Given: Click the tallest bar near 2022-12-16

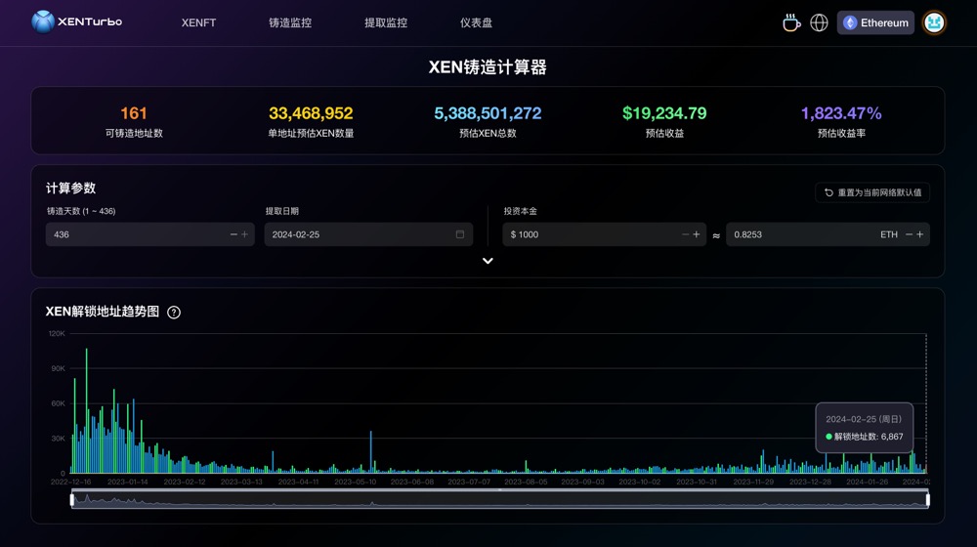Looking at the screenshot, I should pyautogui.click(x=87, y=410).
